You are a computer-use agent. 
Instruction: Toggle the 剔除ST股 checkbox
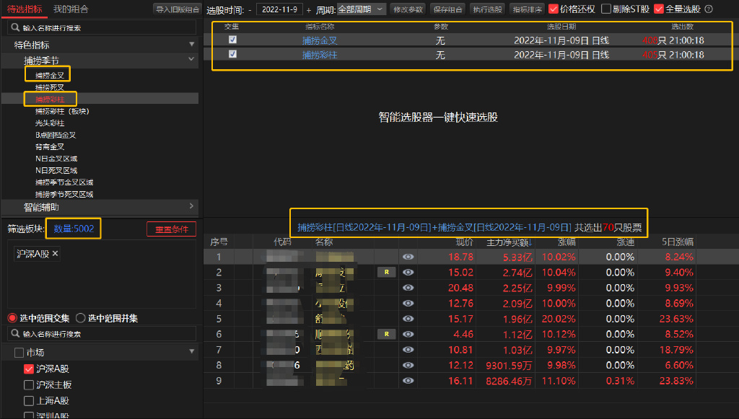pyautogui.click(x=606, y=9)
